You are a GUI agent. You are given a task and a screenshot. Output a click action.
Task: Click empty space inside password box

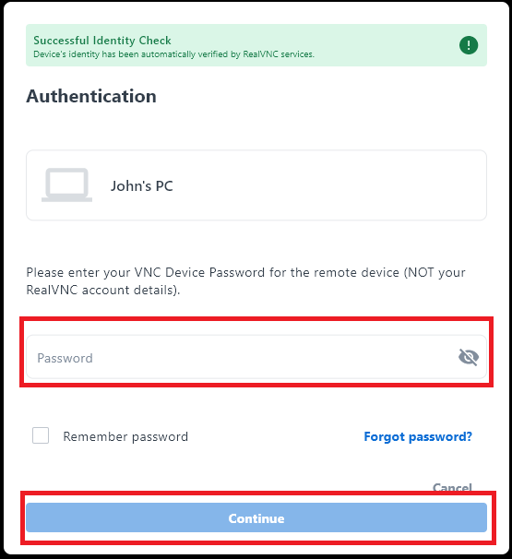(x=275, y=357)
